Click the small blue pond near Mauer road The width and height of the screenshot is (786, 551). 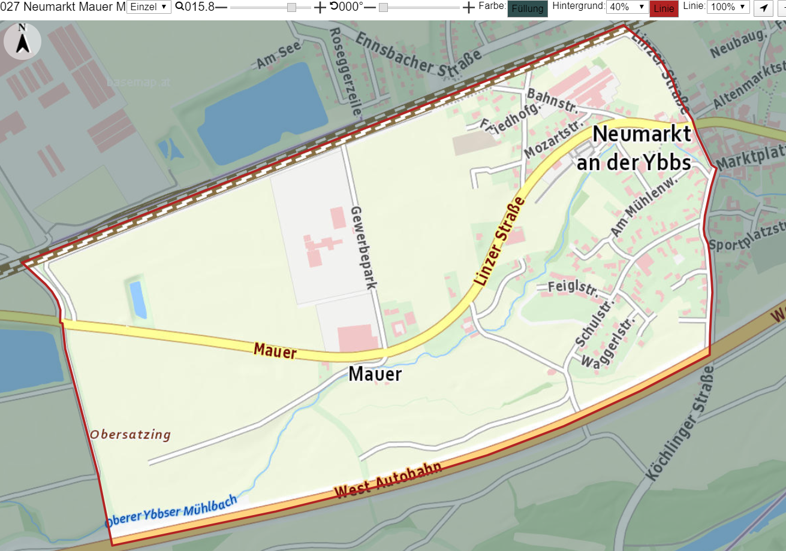click(x=138, y=299)
